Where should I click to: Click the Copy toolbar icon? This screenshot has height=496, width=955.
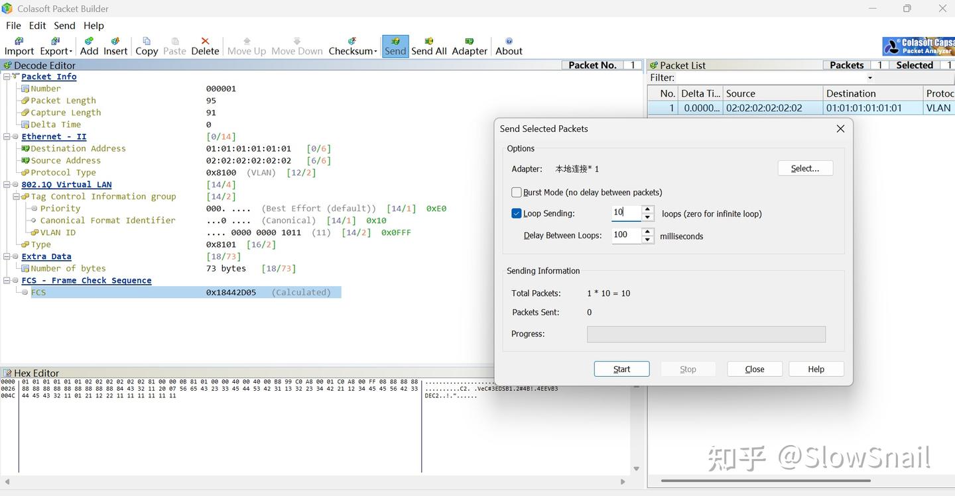click(147, 46)
